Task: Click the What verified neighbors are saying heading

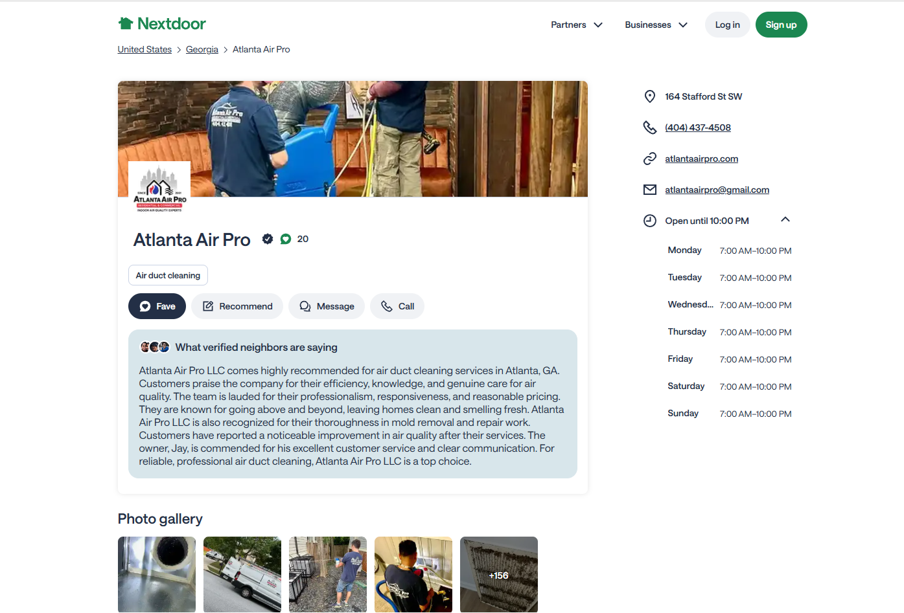Action: pos(257,348)
